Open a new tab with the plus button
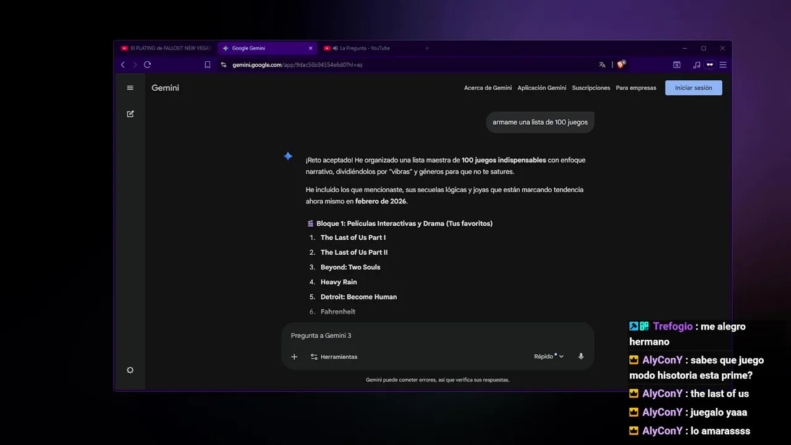 pyautogui.click(x=426, y=48)
